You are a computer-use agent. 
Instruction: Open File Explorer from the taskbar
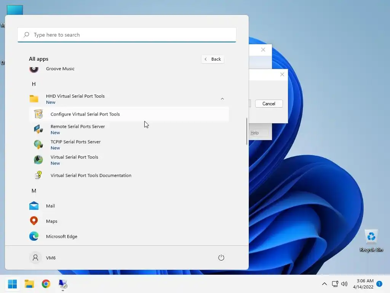29,284
